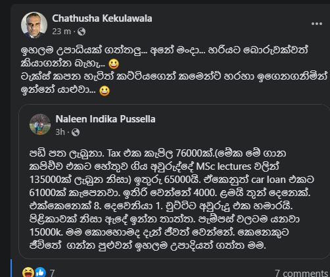Click the globe privacy icon beside 3h

tap(76, 132)
